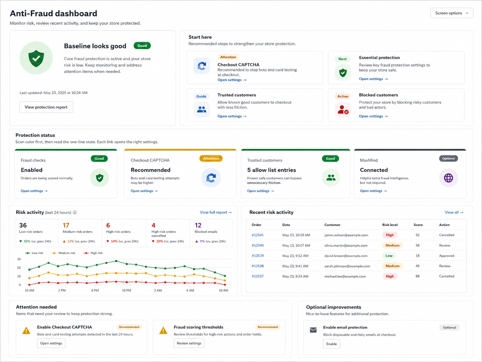Click the info icon next to Risk activity
This screenshot has height=362, width=482.
point(75,212)
